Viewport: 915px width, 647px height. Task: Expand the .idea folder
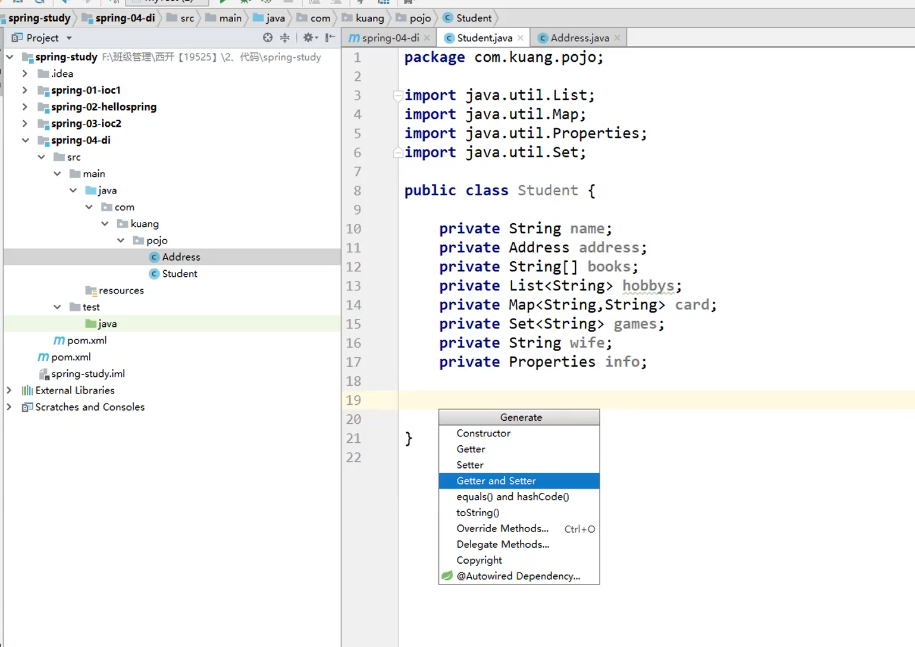(x=25, y=74)
